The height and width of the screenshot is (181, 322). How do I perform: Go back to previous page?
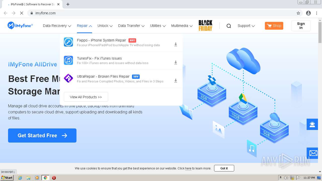click(6, 13)
